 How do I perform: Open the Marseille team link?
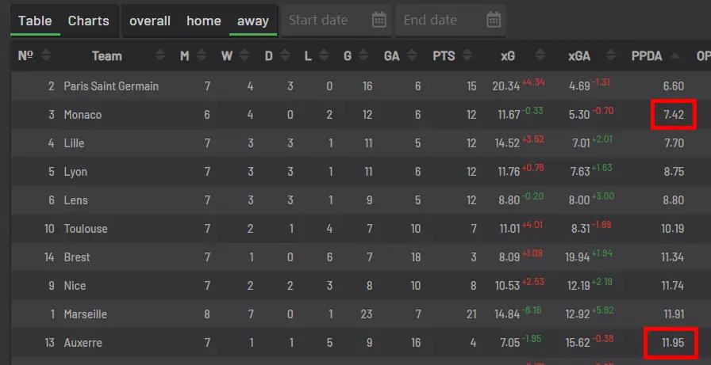85,314
